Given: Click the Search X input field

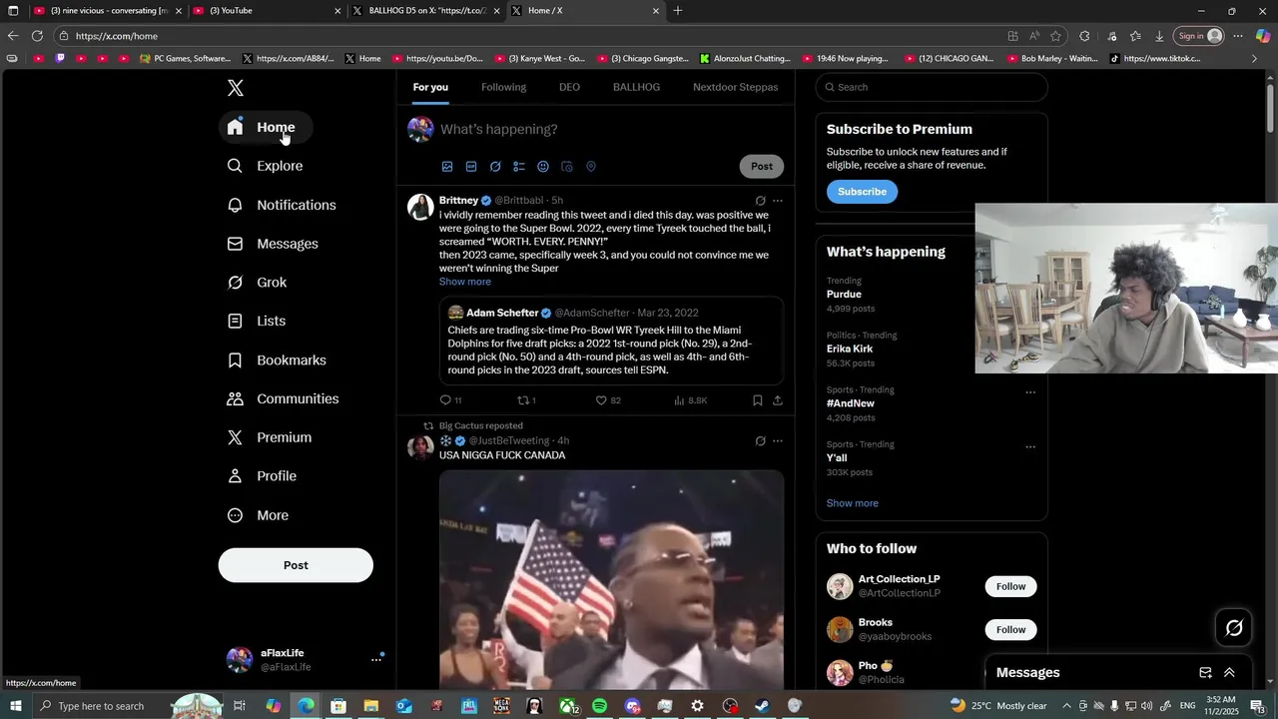Looking at the screenshot, I should coord(932,87).
